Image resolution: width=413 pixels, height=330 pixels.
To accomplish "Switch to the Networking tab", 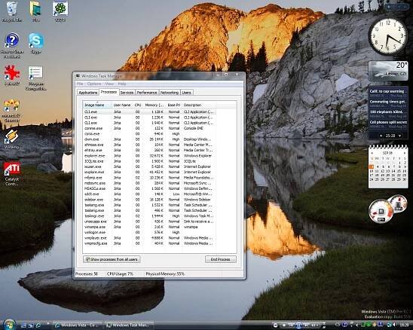I will 170,93.
